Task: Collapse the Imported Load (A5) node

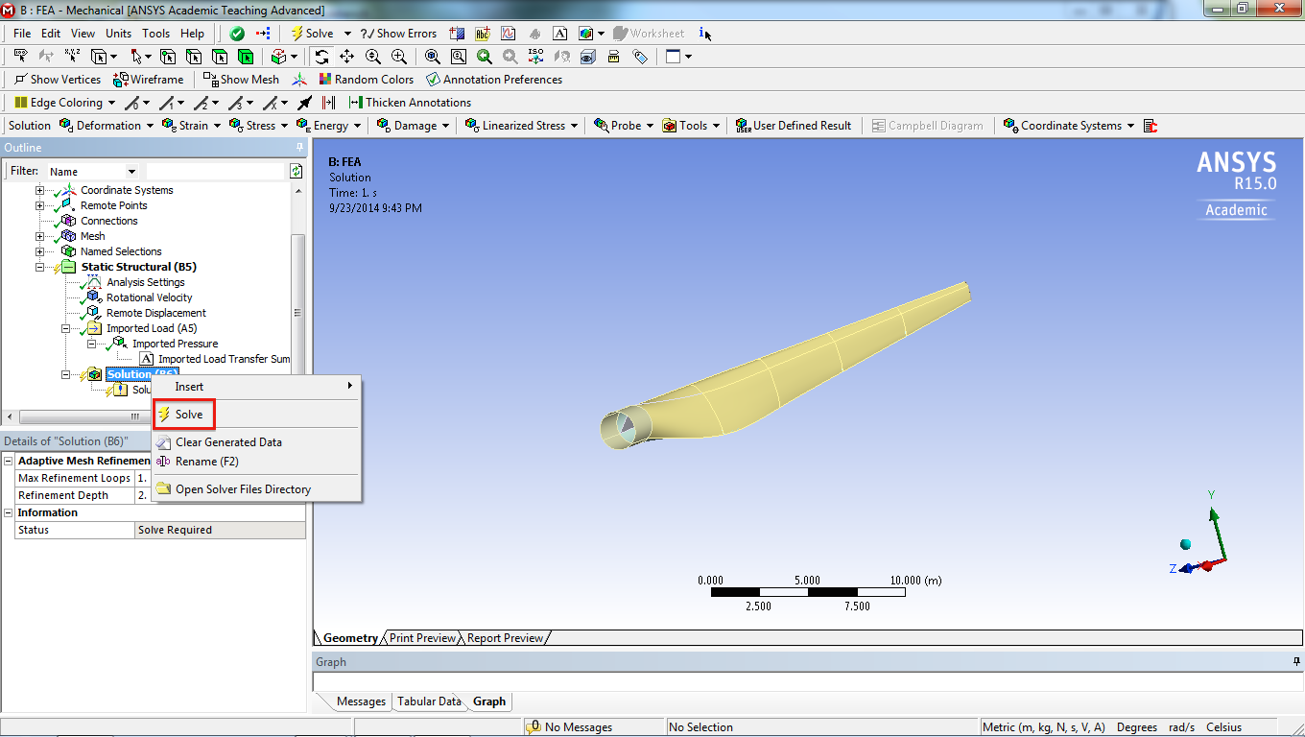Action: pos(66,328)
